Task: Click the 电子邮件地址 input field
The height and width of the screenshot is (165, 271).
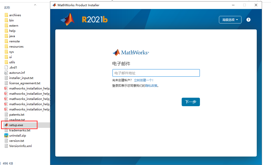Action: pos(156,73)
